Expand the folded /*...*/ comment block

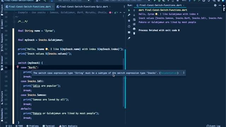[23, 22]
